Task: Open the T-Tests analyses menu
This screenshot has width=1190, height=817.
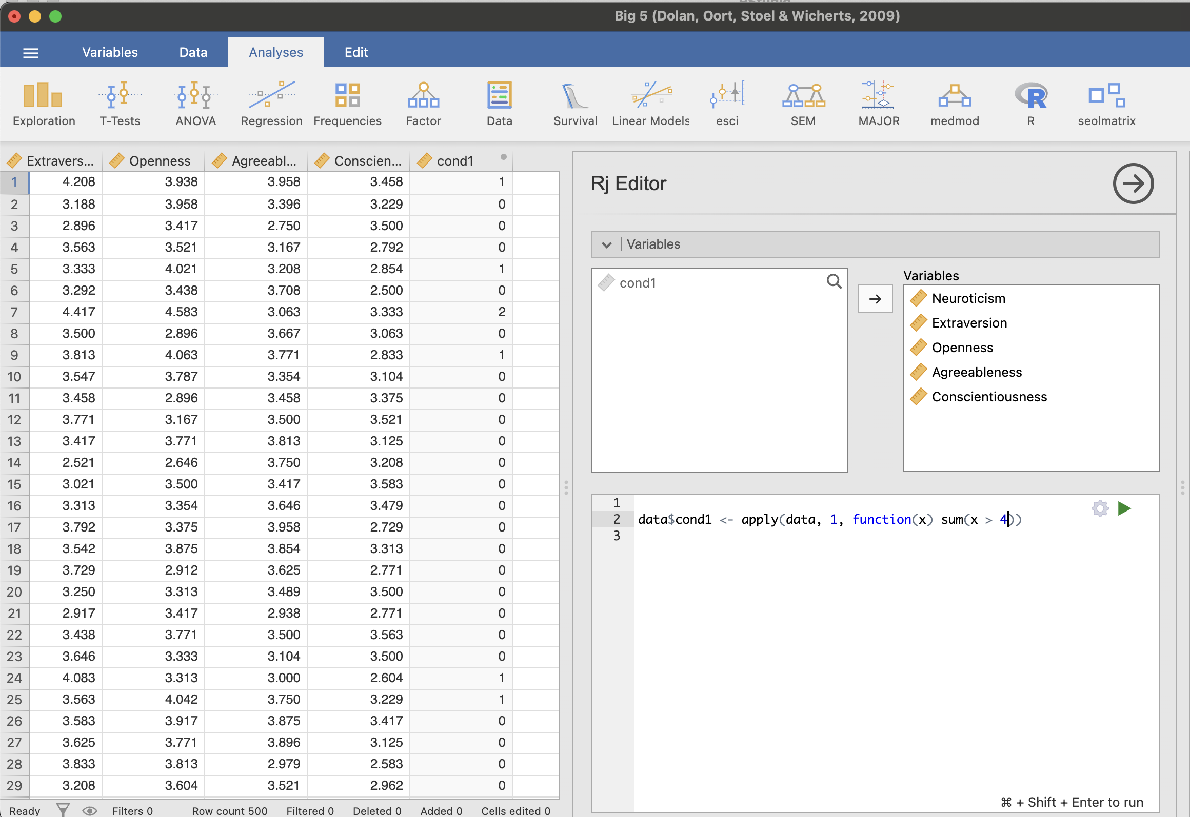Action: click(x=120, y=104)
